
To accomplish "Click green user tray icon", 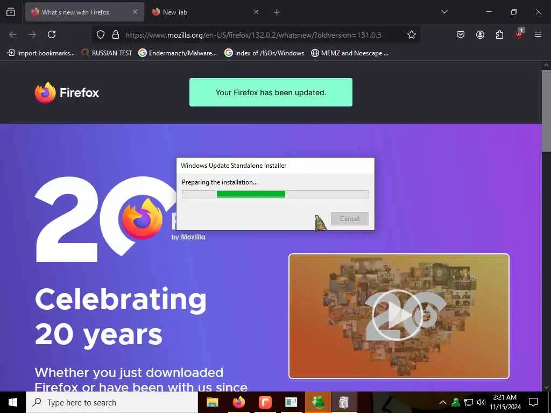I will [456, 402].
